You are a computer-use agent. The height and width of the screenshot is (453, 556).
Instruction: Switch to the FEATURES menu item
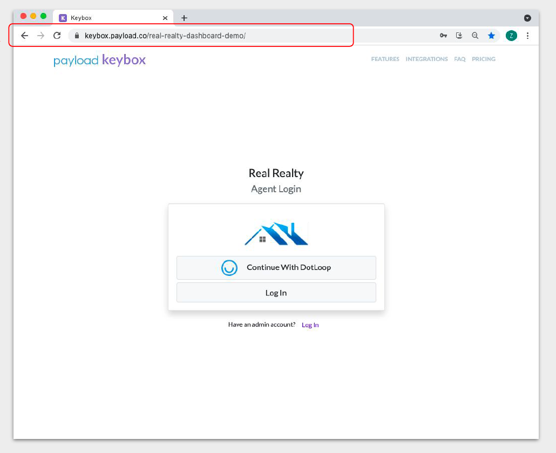[385, 59]
